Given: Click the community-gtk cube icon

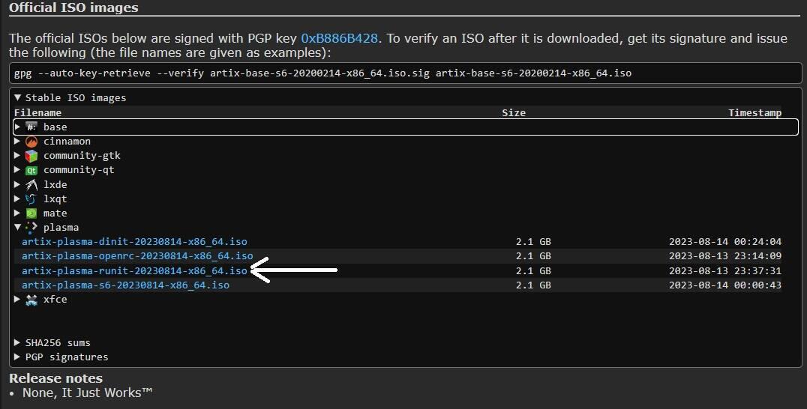Looking at the screenshot, I should click(x=31, y=156).
